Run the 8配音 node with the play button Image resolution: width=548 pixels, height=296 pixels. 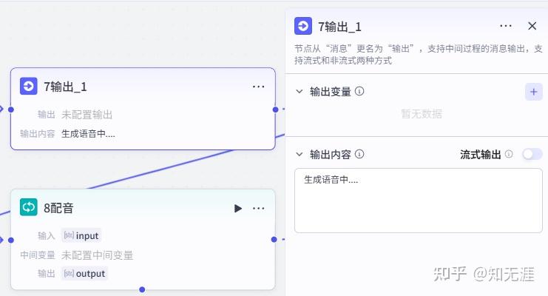[x=237, y=209]
